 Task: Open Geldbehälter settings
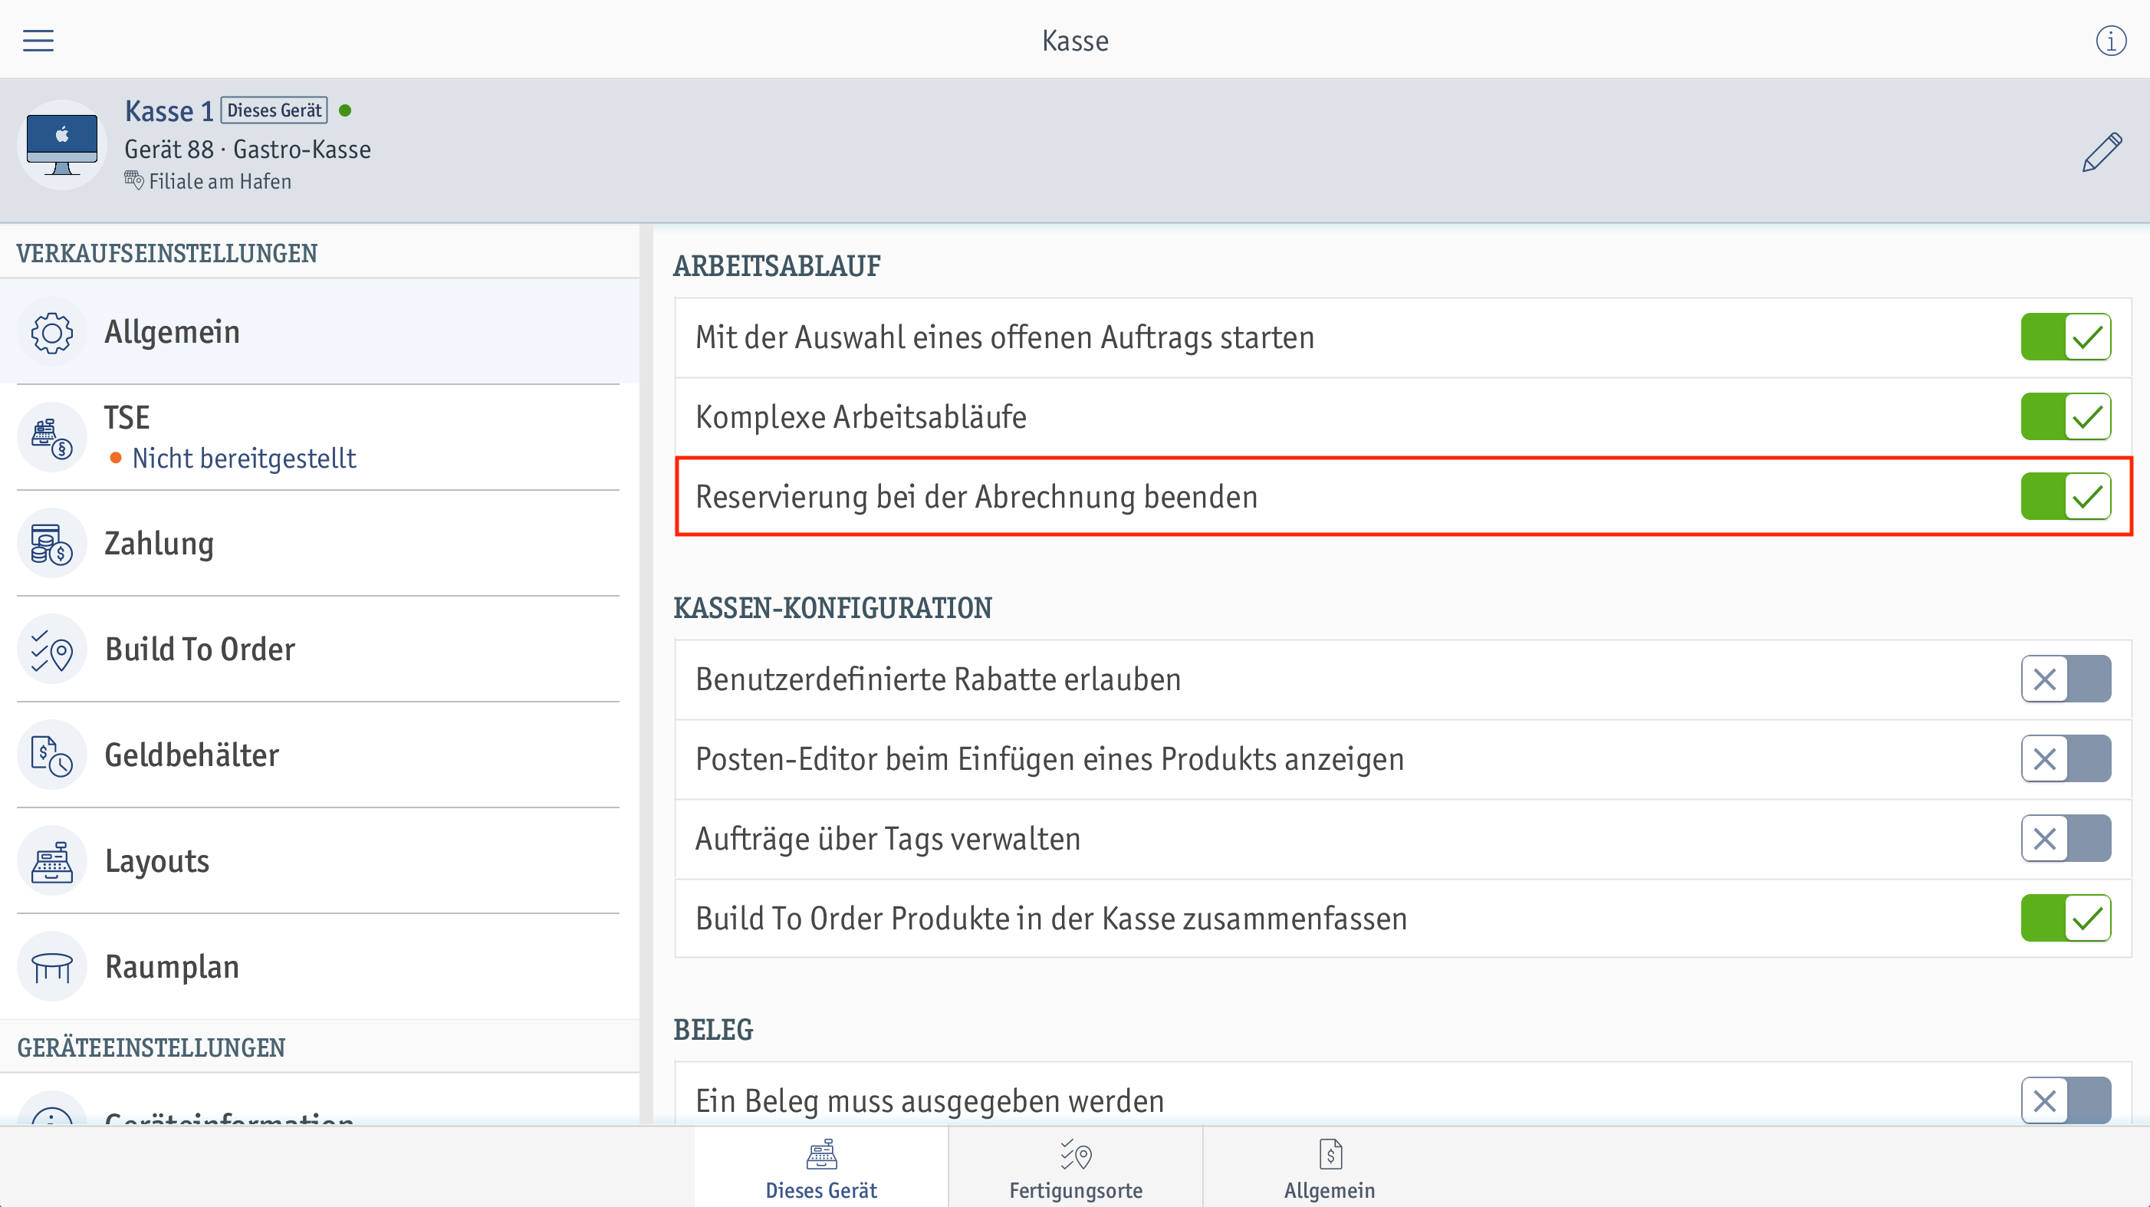(320, 755)
